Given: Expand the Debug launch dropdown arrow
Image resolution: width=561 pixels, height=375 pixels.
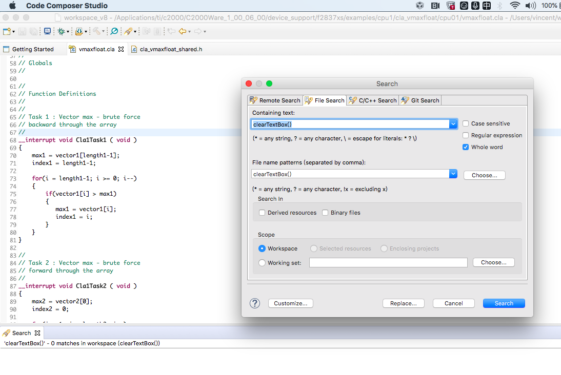Looking at the screenshot, I should tap(68, 32).
